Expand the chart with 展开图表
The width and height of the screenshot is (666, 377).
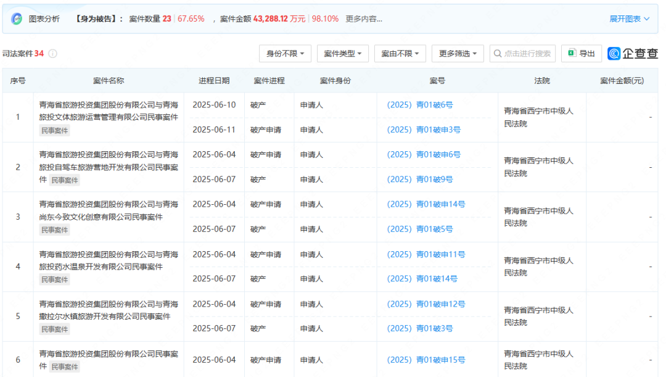point(629,19)
